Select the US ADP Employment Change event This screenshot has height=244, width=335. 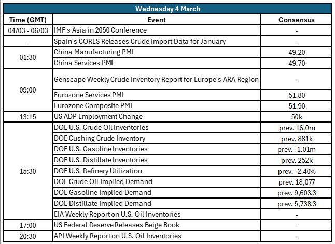click(98, 117)
